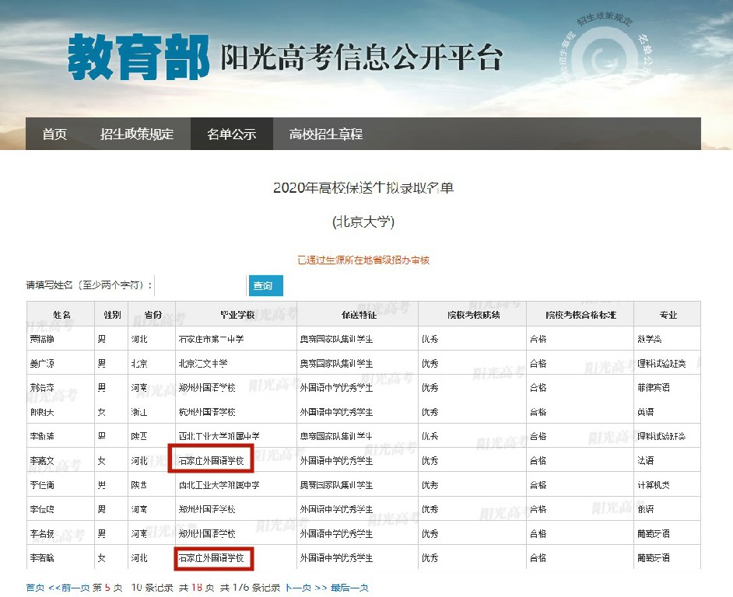The width and height of the screenshot is (733, 597).
Task: Click the 阳光高考信息公开平台 banner title
Action: (361, 58)
